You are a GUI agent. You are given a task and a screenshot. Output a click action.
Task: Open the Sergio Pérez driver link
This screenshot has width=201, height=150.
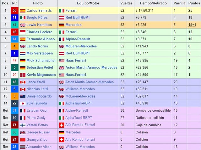(37, 18)
